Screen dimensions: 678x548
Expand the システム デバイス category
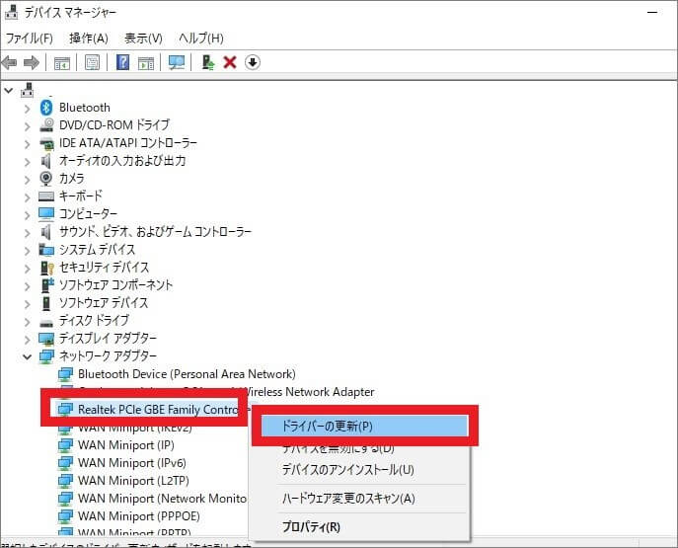pyautogui.click(x=27, y=251)
